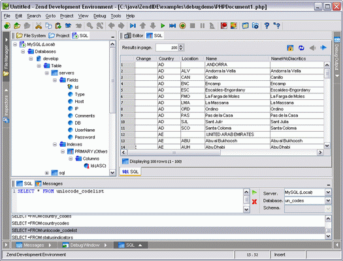
Task: Click the green Run play icon
Action: tap(163, 25)
